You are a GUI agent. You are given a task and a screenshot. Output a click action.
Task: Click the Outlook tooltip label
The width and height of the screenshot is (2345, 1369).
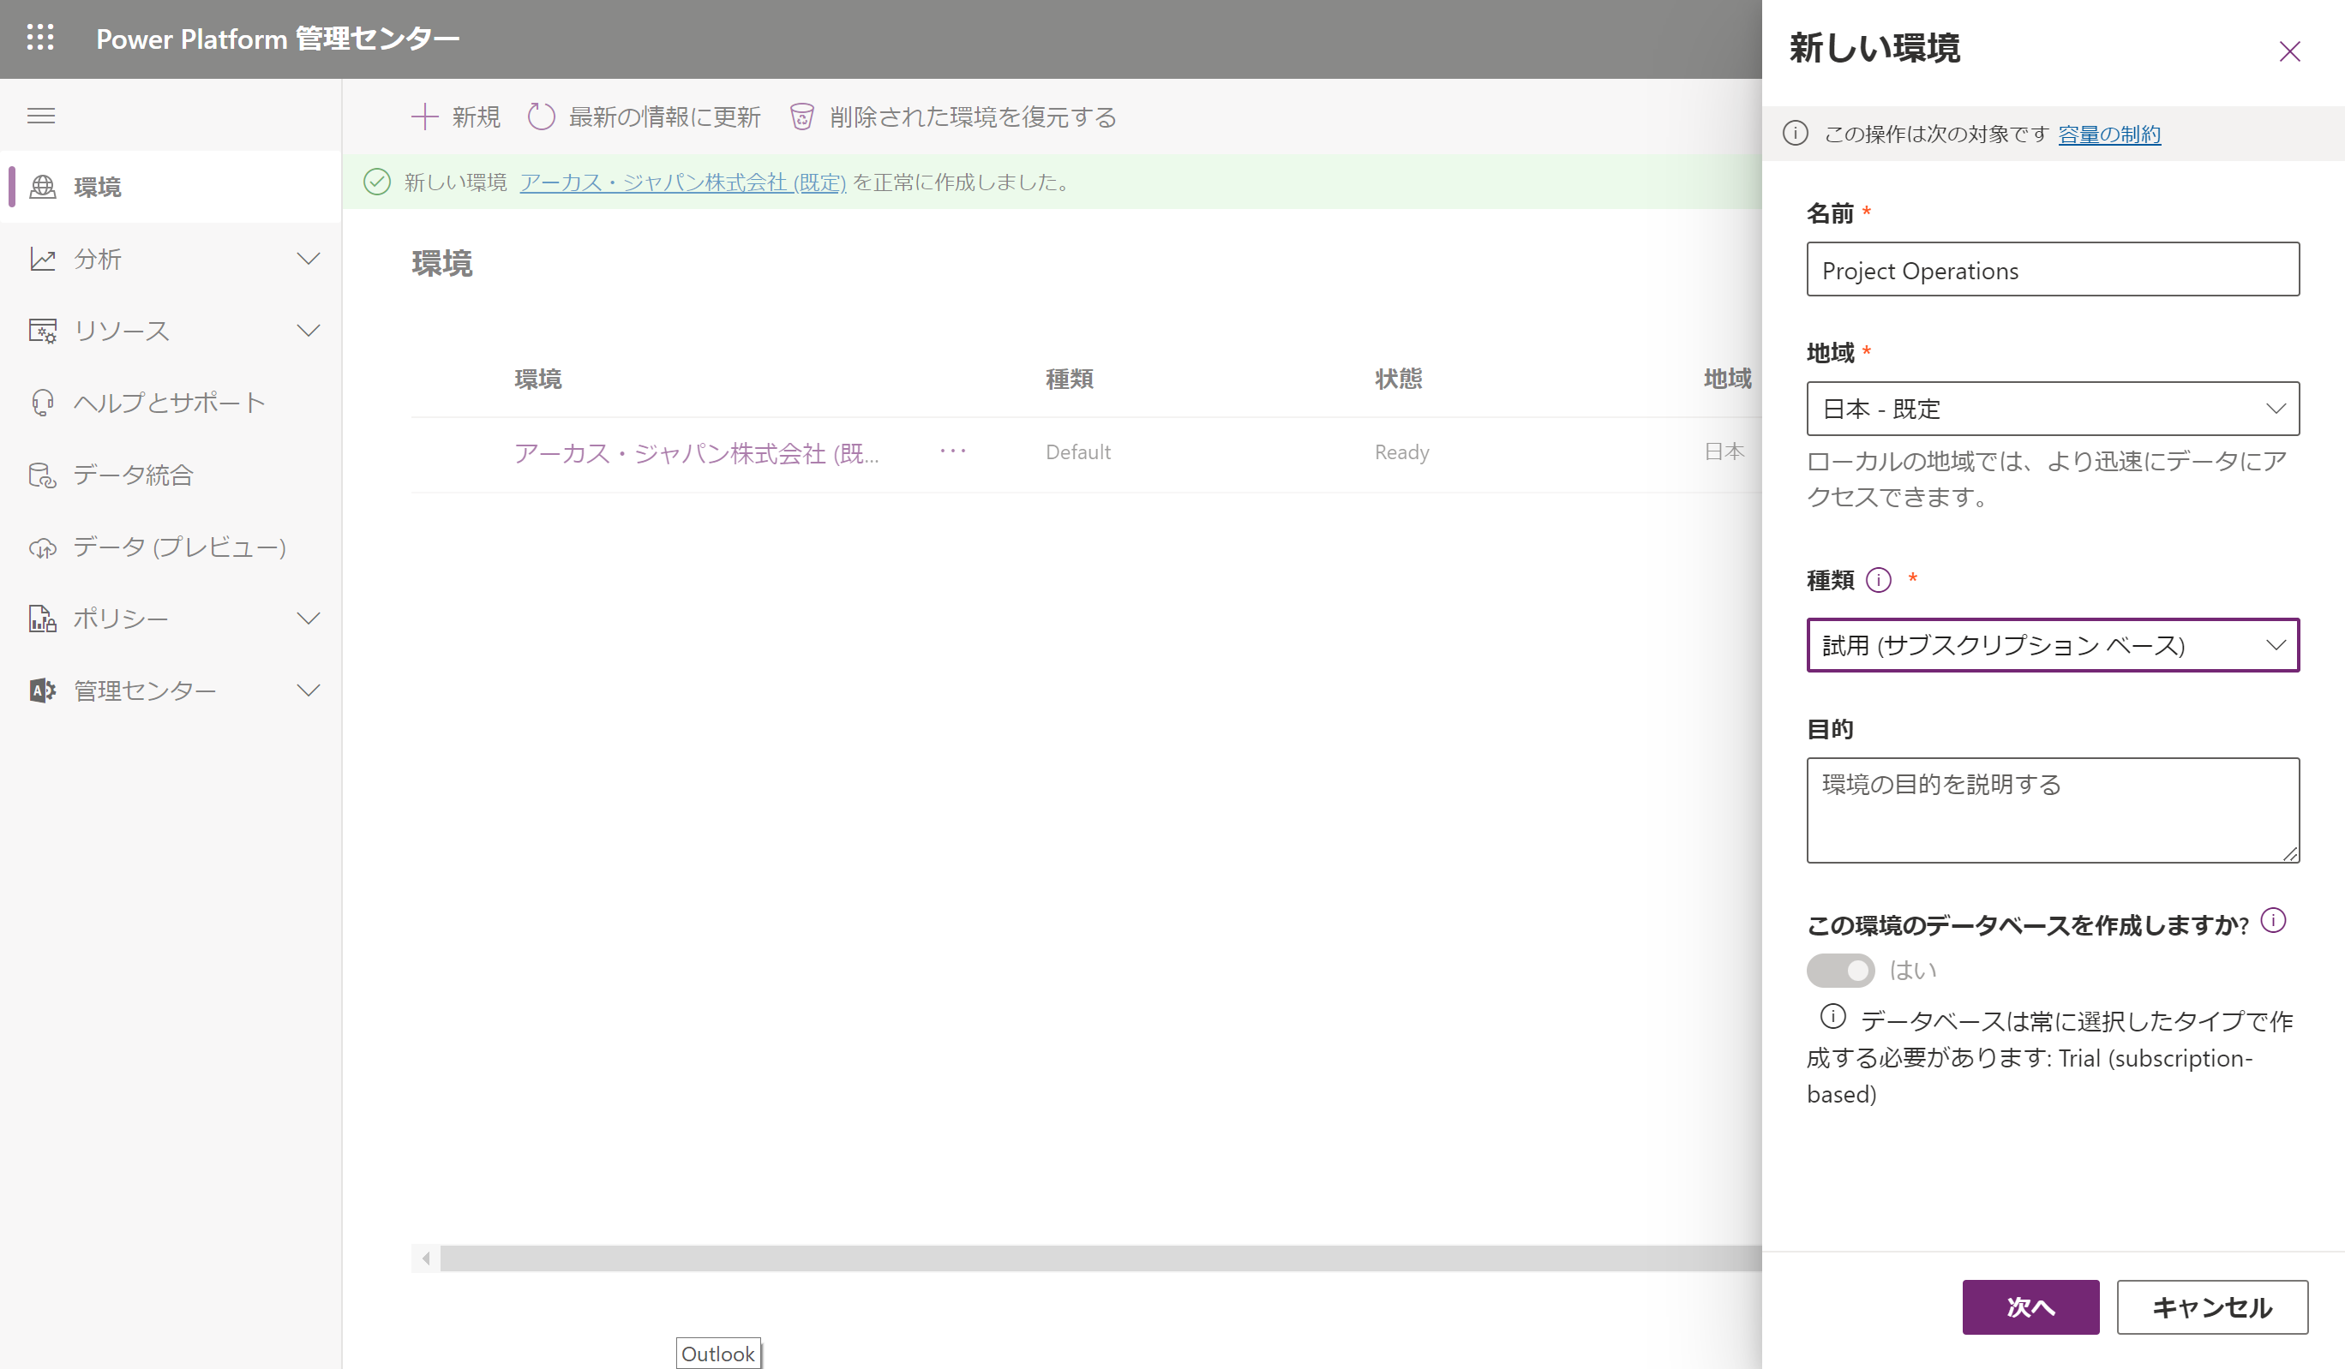pyautogui.click(x=717, y=1354)
